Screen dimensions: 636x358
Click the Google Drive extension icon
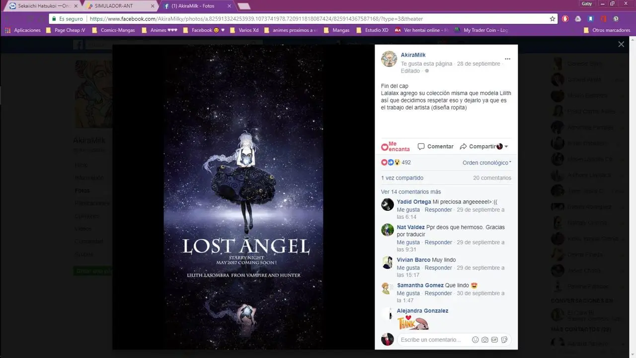tap(578, 19)
